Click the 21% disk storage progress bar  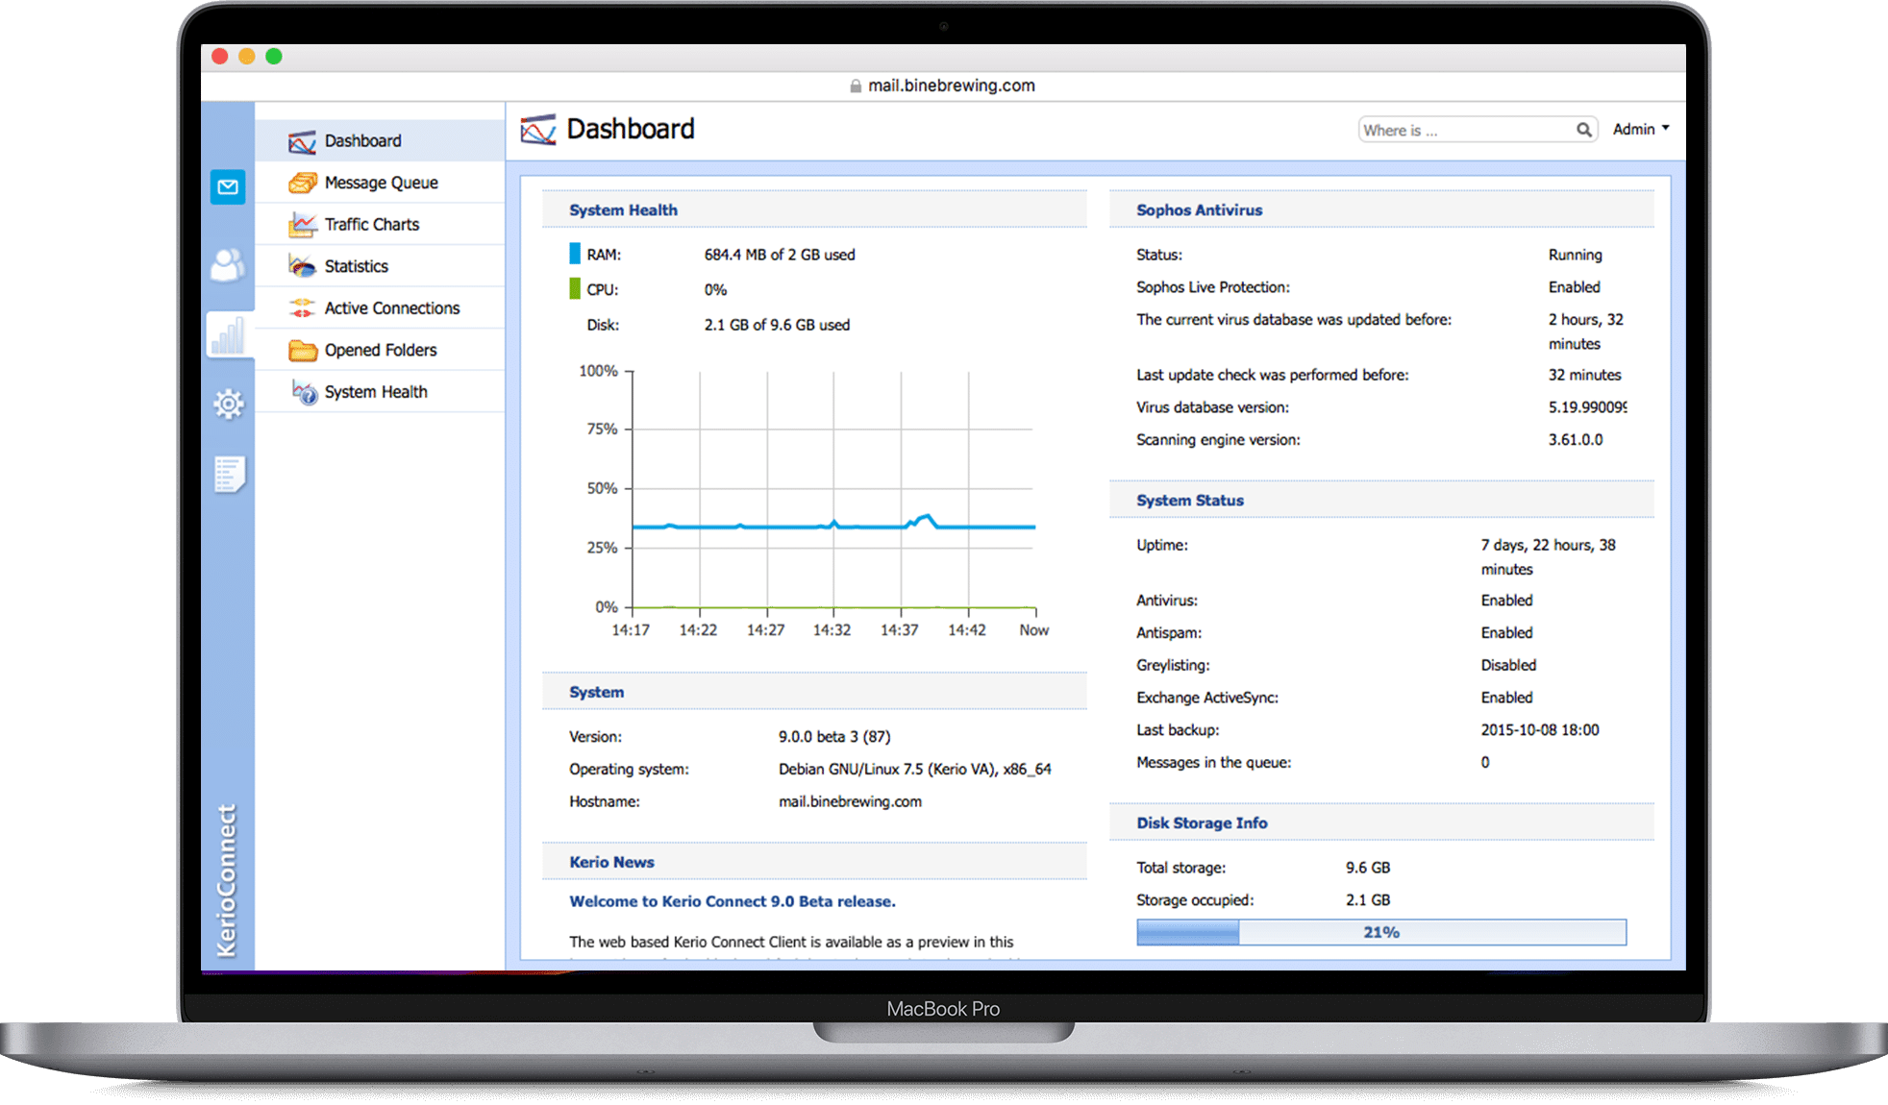point(1381,932)
